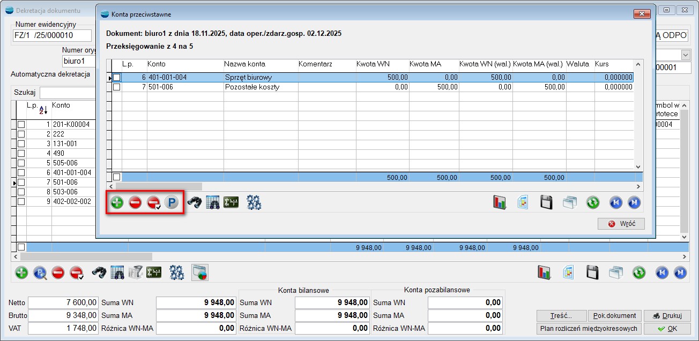Click red minus with checkmark in dialog
This screenshot has height=341, width=699.
click(153, 202)
